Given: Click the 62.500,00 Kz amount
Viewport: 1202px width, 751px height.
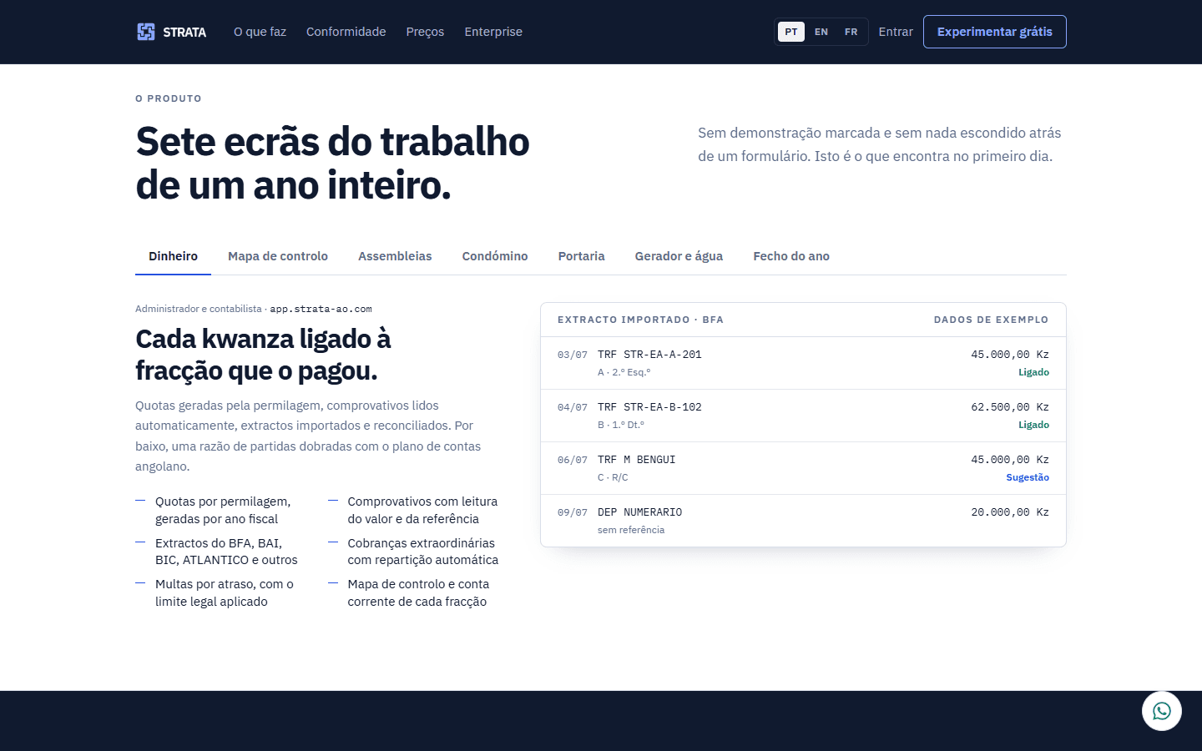Looking at the screenshot, I should 1010,407.
